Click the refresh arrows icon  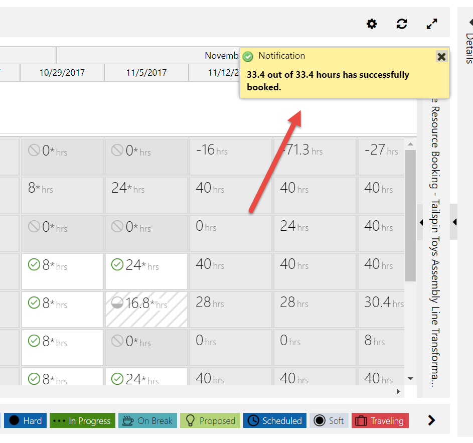402,24
